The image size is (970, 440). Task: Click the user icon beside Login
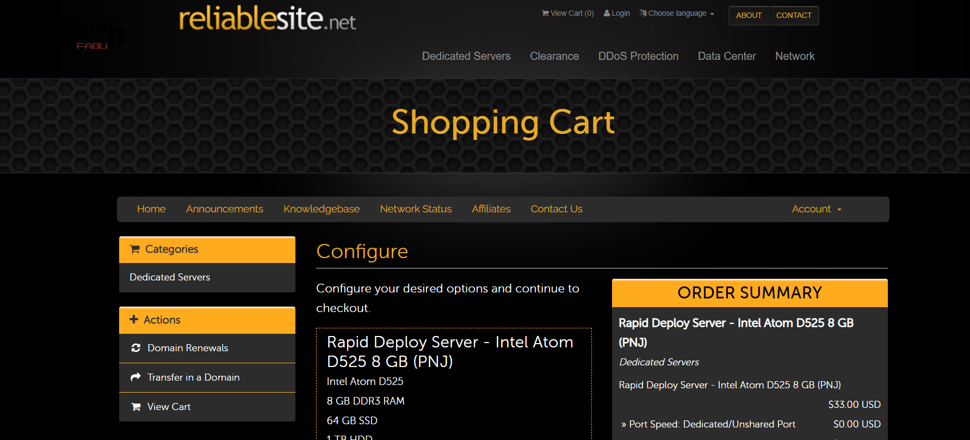click(607, 14)
